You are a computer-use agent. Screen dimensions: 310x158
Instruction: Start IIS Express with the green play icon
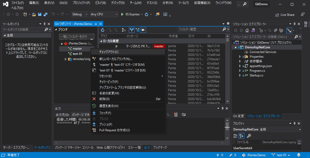pyautogui.click(x=122, y=14)
